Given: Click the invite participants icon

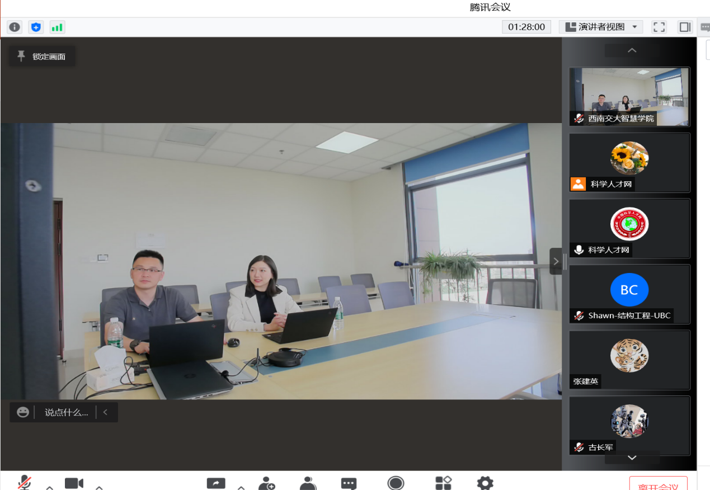Looking at the screenshot, I should click(x=267, y=483).
